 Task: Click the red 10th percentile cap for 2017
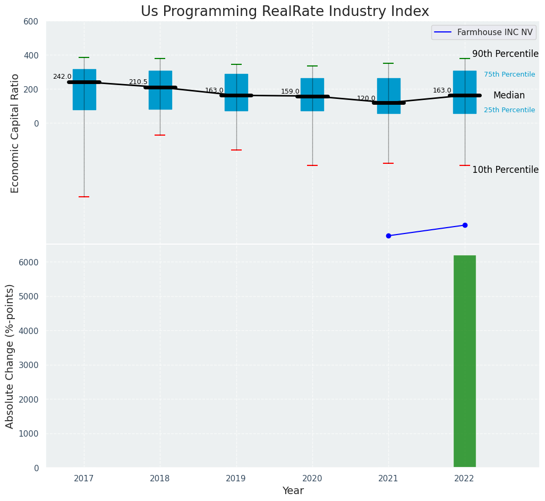(84, 197)
